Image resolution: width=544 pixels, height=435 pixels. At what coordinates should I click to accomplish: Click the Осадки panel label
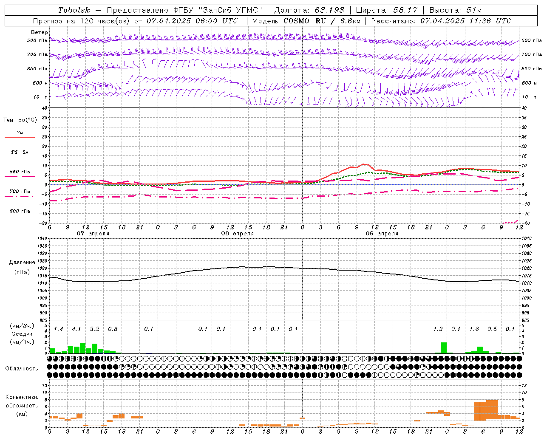pos(22,334)
